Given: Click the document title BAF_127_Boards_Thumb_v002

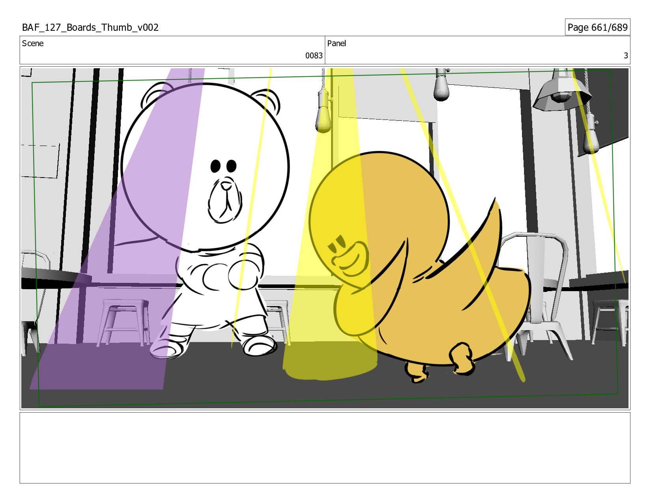Looking at the screenshot, I should tap(90, 28).
